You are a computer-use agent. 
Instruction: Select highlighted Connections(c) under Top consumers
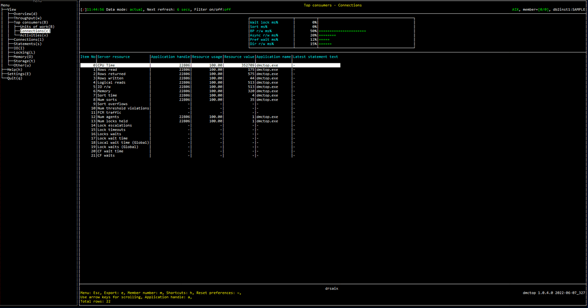tap(35, 31)
